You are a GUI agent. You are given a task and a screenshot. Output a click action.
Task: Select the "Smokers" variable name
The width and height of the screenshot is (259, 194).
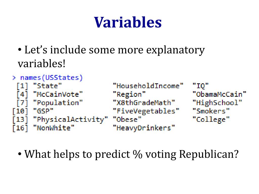211,111
